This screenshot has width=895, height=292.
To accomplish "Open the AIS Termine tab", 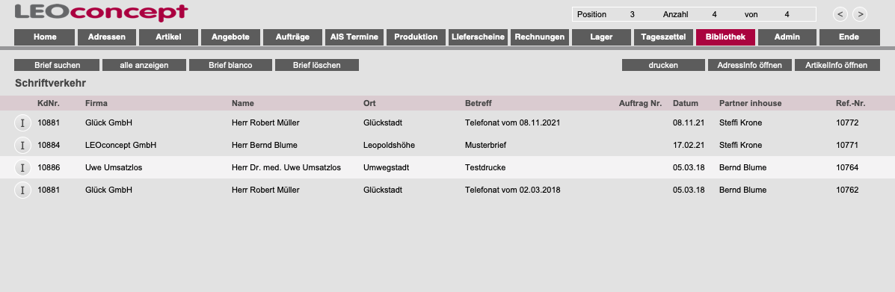I will (x=354, y=37).
